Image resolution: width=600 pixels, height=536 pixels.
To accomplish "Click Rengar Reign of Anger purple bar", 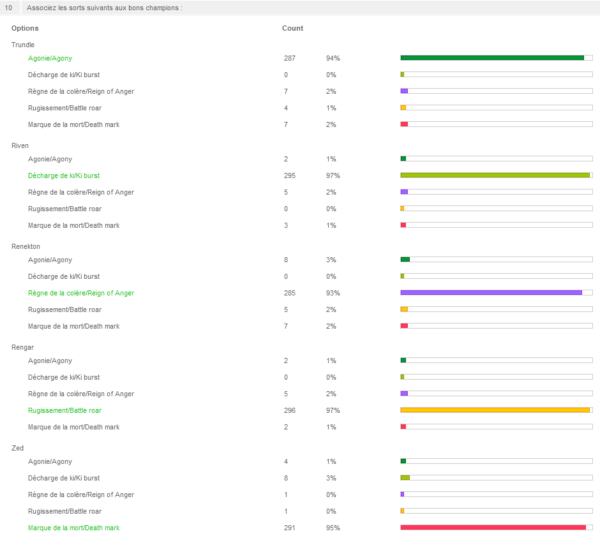I will tap(404, 393).
